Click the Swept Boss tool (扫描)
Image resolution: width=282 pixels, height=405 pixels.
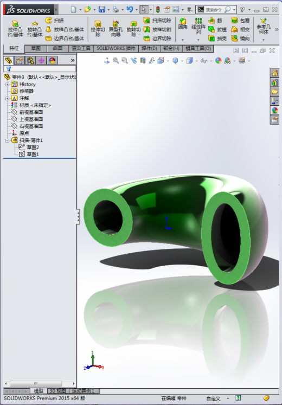(x=54, y=21)
